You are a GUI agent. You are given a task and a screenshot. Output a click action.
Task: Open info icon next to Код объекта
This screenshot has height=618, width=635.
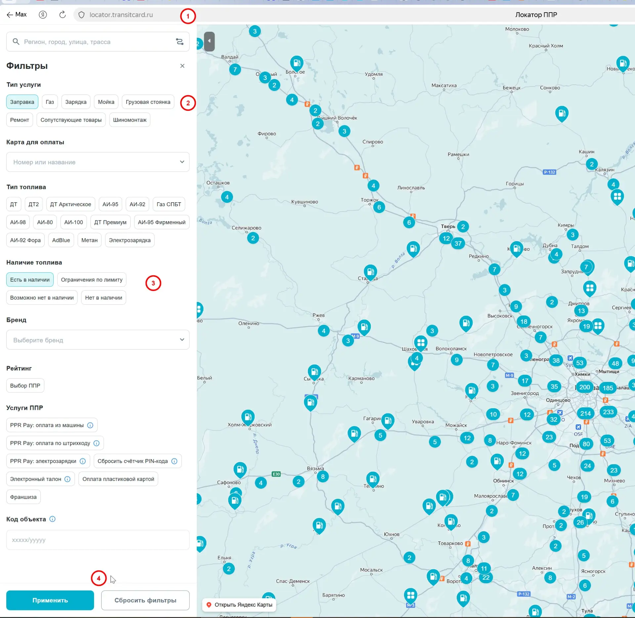coord(52,519)
